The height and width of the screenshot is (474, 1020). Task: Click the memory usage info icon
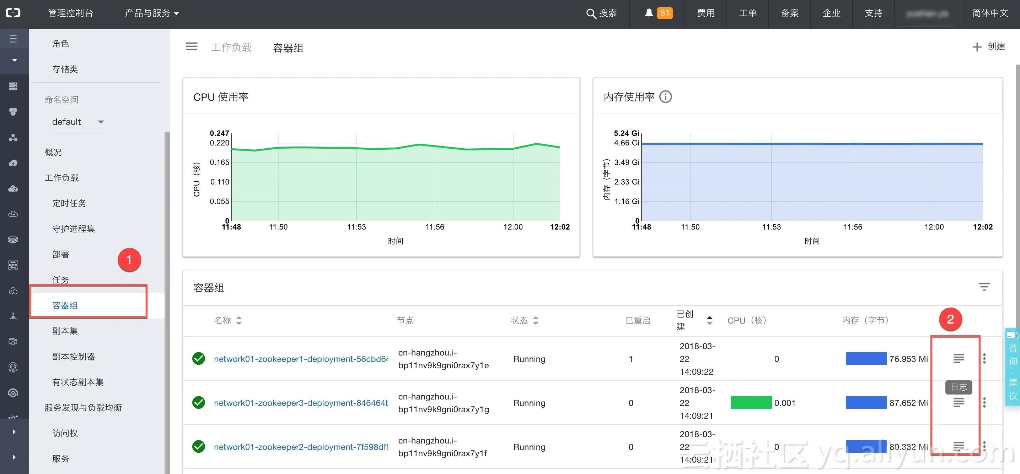pyautogui.click(x=665, y=97)
